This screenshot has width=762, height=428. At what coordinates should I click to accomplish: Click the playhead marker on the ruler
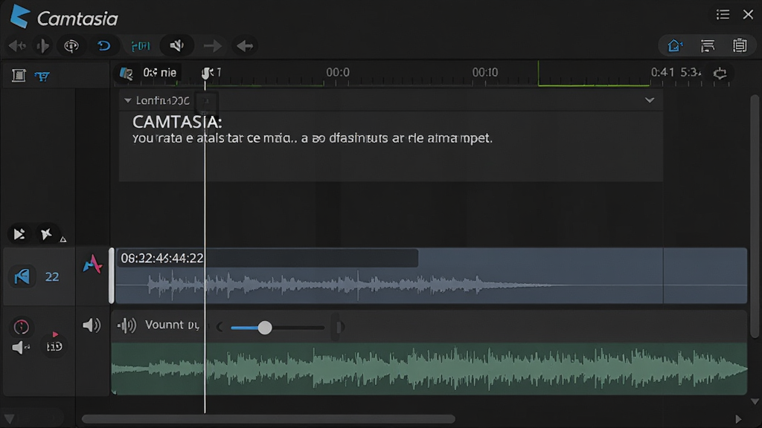tap(207, 74)
